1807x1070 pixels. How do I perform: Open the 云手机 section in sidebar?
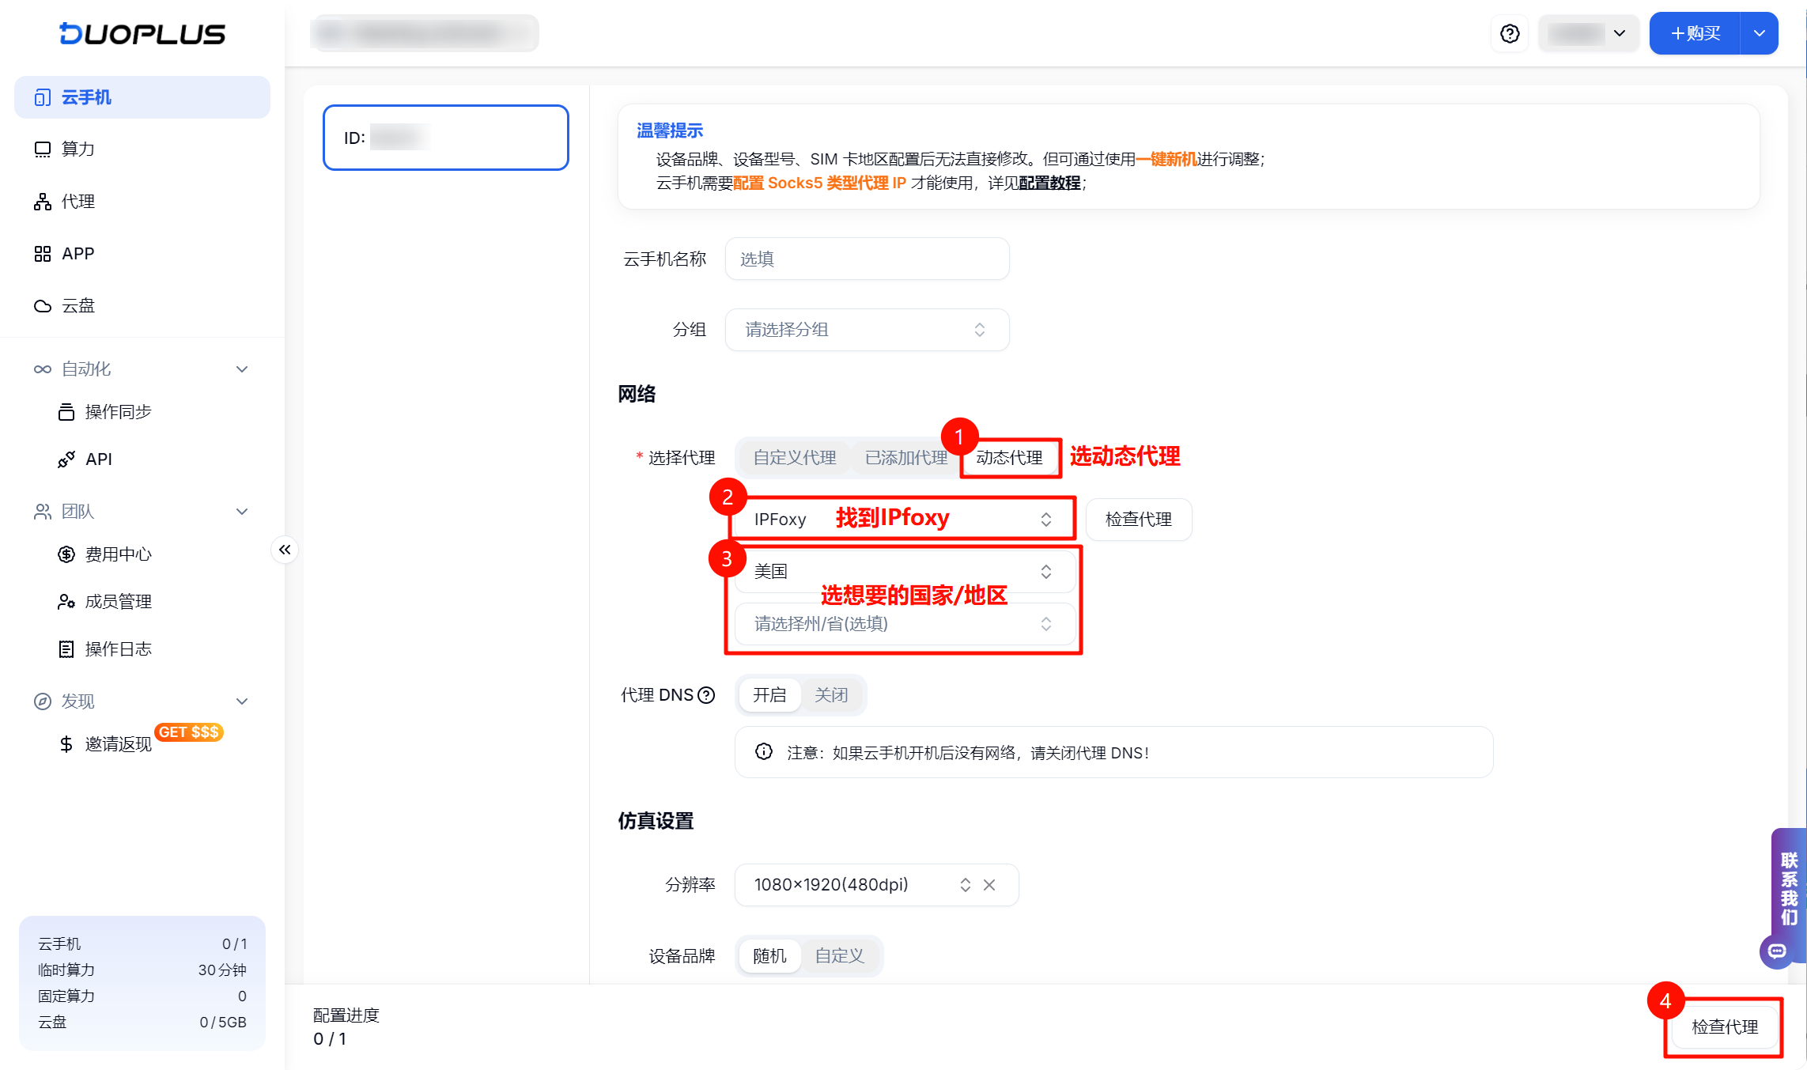85,96
